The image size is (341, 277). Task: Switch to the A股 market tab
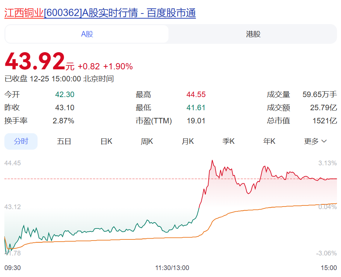[87, 34]
